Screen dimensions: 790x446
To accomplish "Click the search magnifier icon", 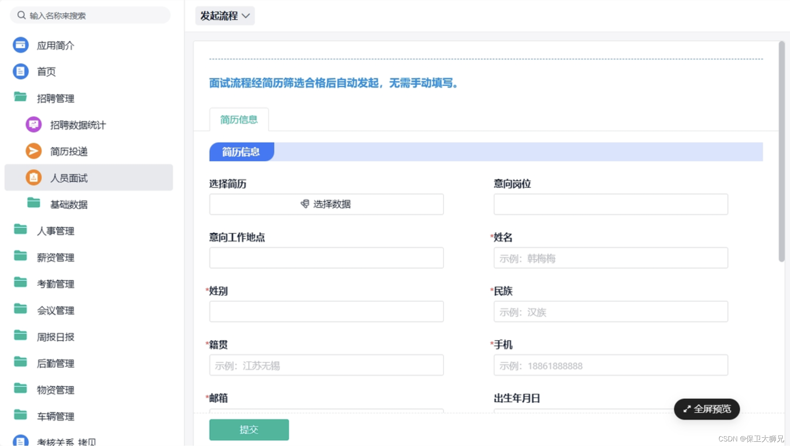I will (21, 15).
